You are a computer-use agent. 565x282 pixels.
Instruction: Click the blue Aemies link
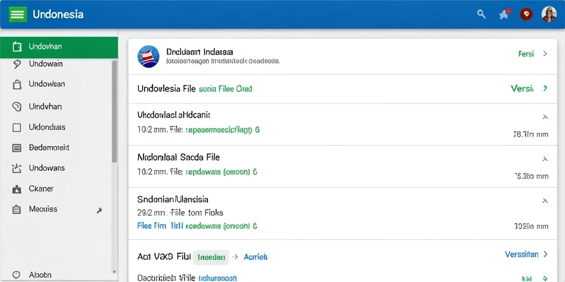coord(255,257)
